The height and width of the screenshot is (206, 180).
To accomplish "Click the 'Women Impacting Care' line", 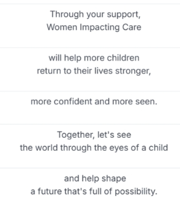I will pos(94,27).
